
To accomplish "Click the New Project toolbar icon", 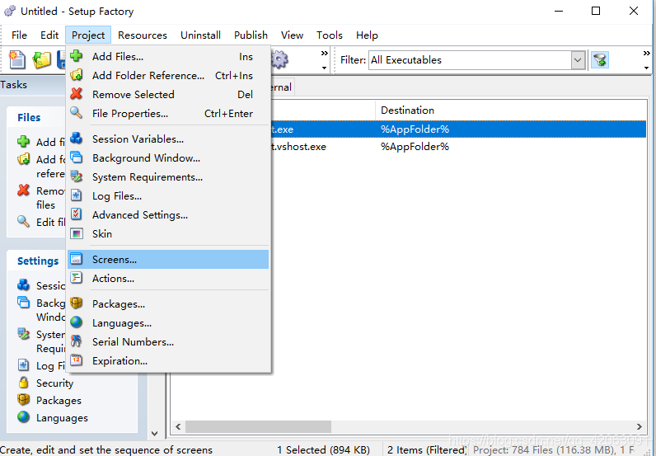I will coord(17,59).
